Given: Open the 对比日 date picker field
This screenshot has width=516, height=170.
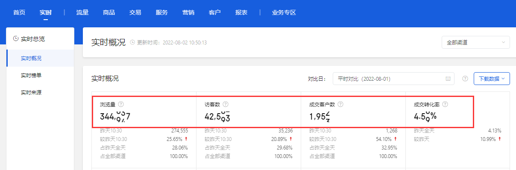Looking at the screenshot, I should pos(393,79).
